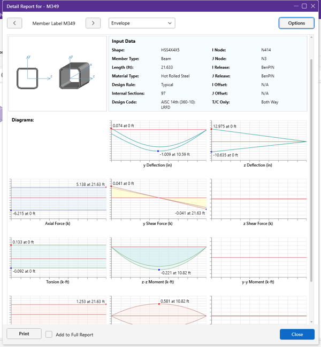Click label '0.133 at 0 ft'
The height and width of the screenshot is (347, 321).
(x=23, y=242)
